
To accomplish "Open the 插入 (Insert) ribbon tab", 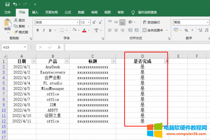I will (35, 12).
